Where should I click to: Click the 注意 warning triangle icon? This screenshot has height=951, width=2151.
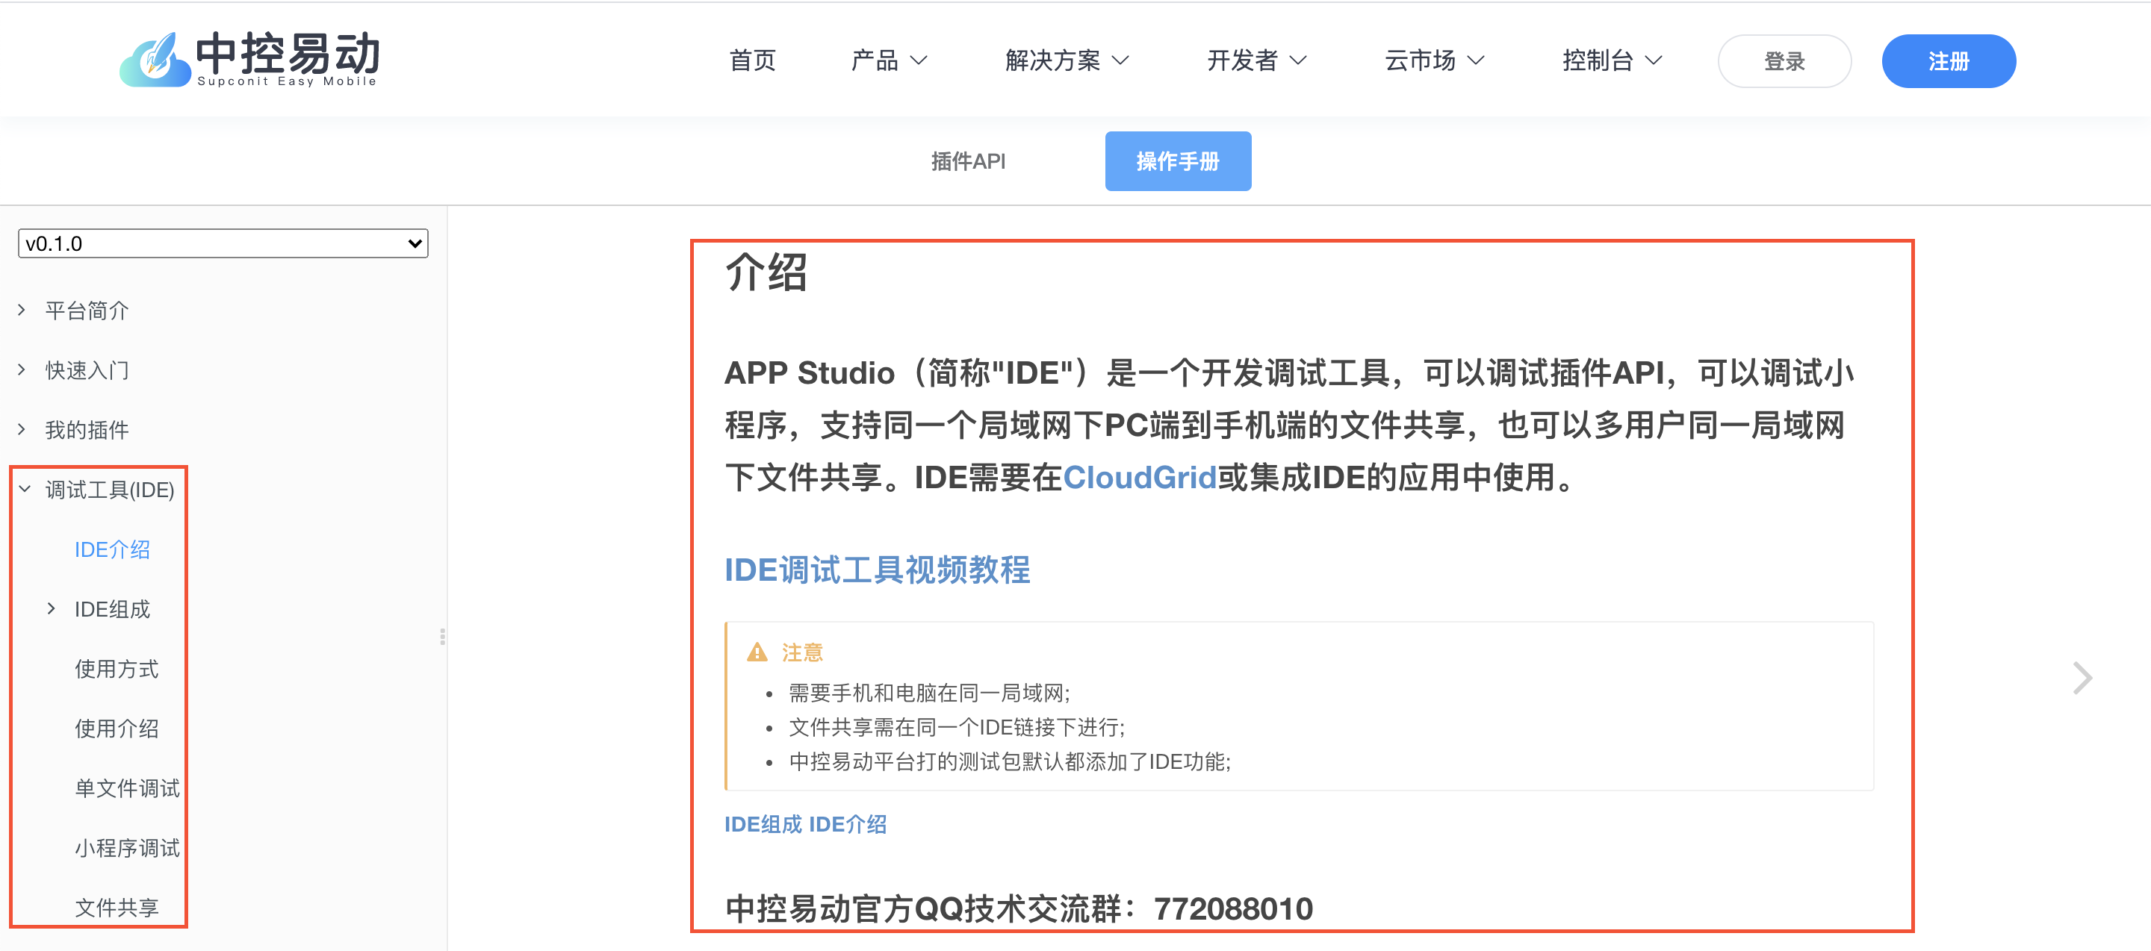tap(757, 652)
